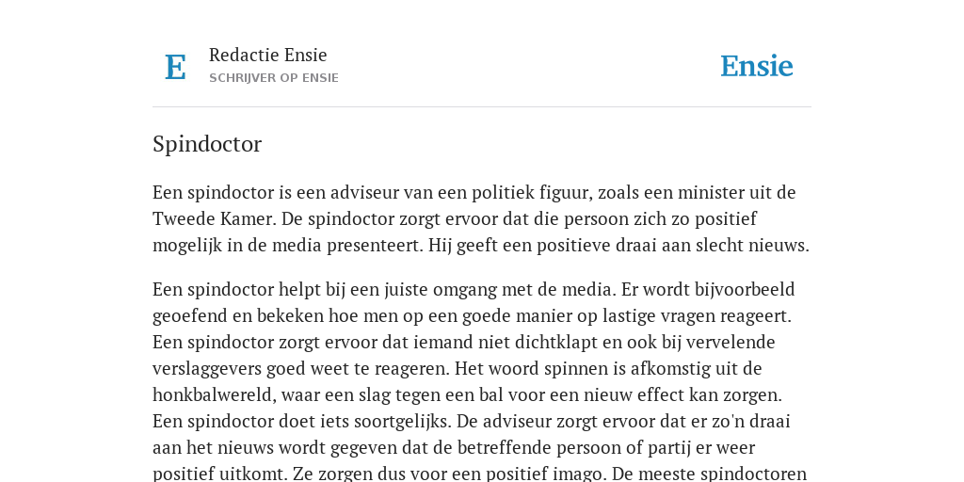Select the Spindoctor article heading
The height and width of the screenshot is (482, 964).
207,144
